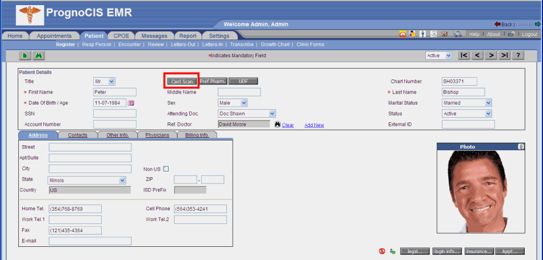Image resolution: width=543 pixels, height=260 pixels.
Task: Click the Street address input field
Action: point(90,147)
